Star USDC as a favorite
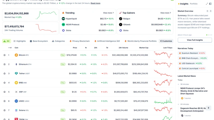Image resolution: width=214 pixels, height=120 pixels. point(5,101)
